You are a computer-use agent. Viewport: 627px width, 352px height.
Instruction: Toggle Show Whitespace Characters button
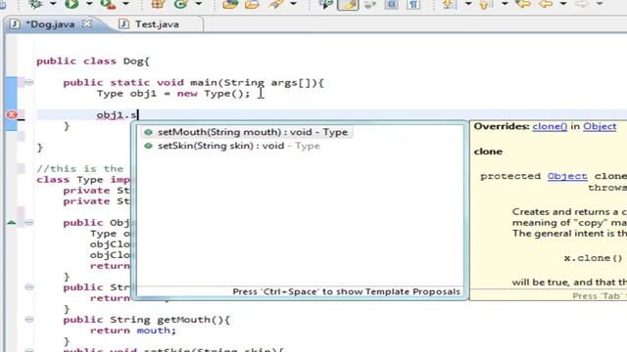pyautogui.click(x=412, y=4)
